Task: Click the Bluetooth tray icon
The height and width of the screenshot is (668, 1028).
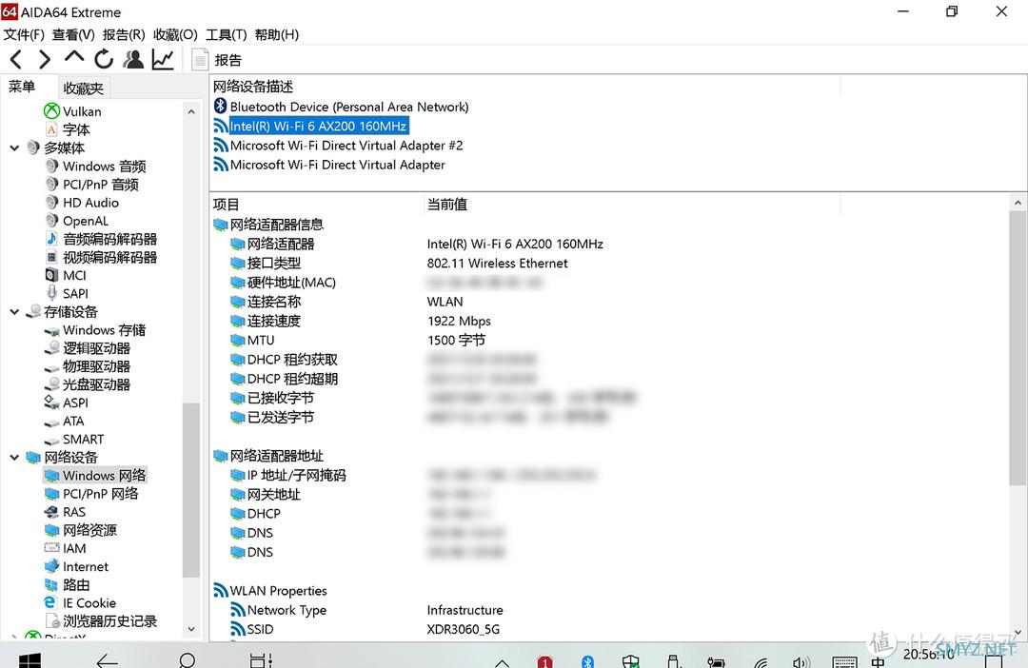Action: (x=587, y=661)
